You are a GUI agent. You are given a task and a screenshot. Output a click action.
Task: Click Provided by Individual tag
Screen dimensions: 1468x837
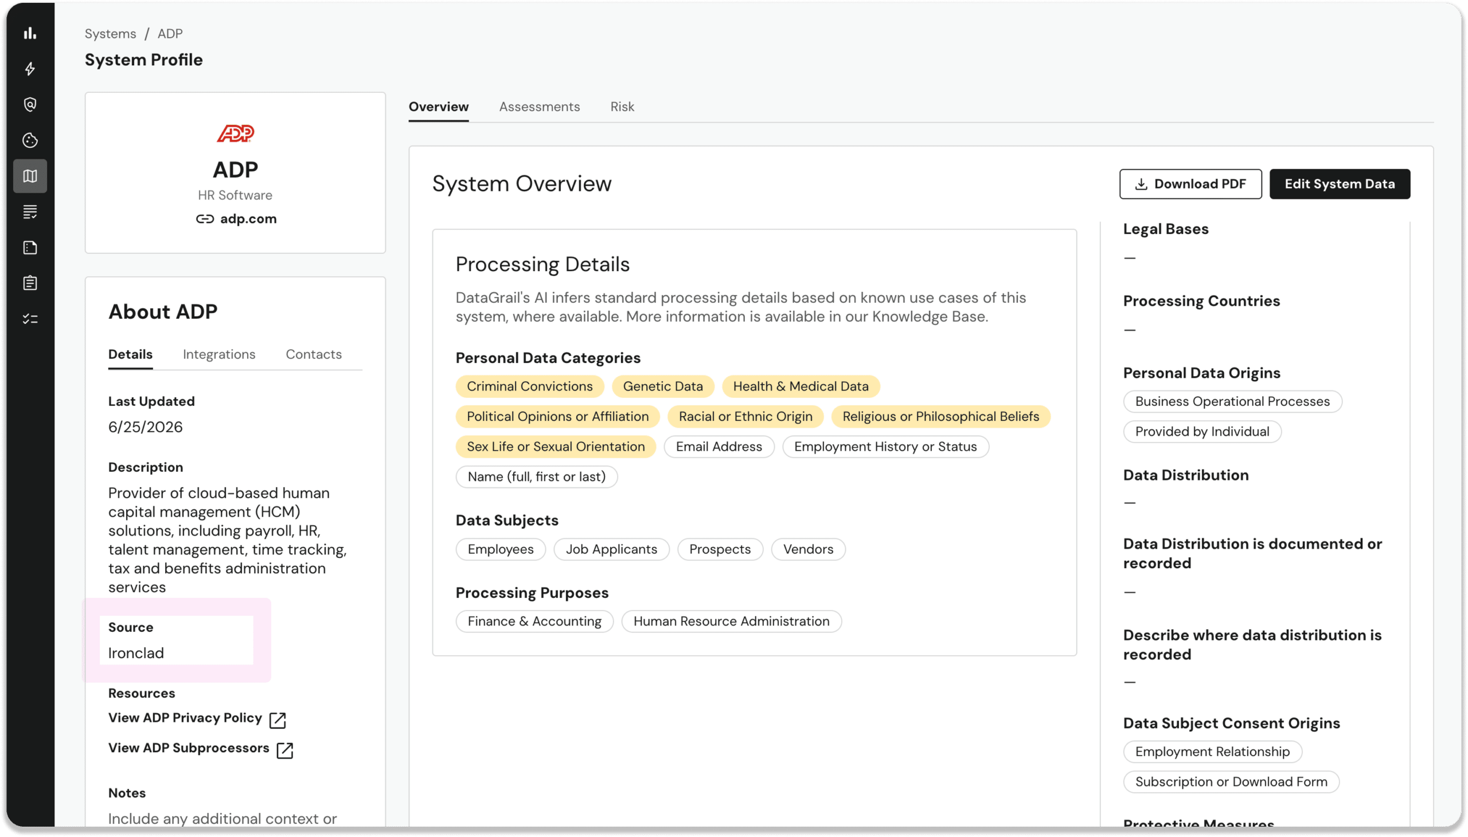click(1202, 431)
